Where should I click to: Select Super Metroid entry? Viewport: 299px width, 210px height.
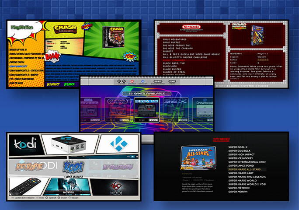coord(239,188)
